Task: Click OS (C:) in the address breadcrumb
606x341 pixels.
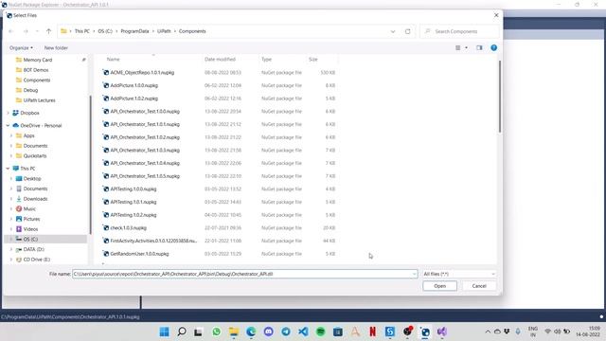Action: [105, 31]
